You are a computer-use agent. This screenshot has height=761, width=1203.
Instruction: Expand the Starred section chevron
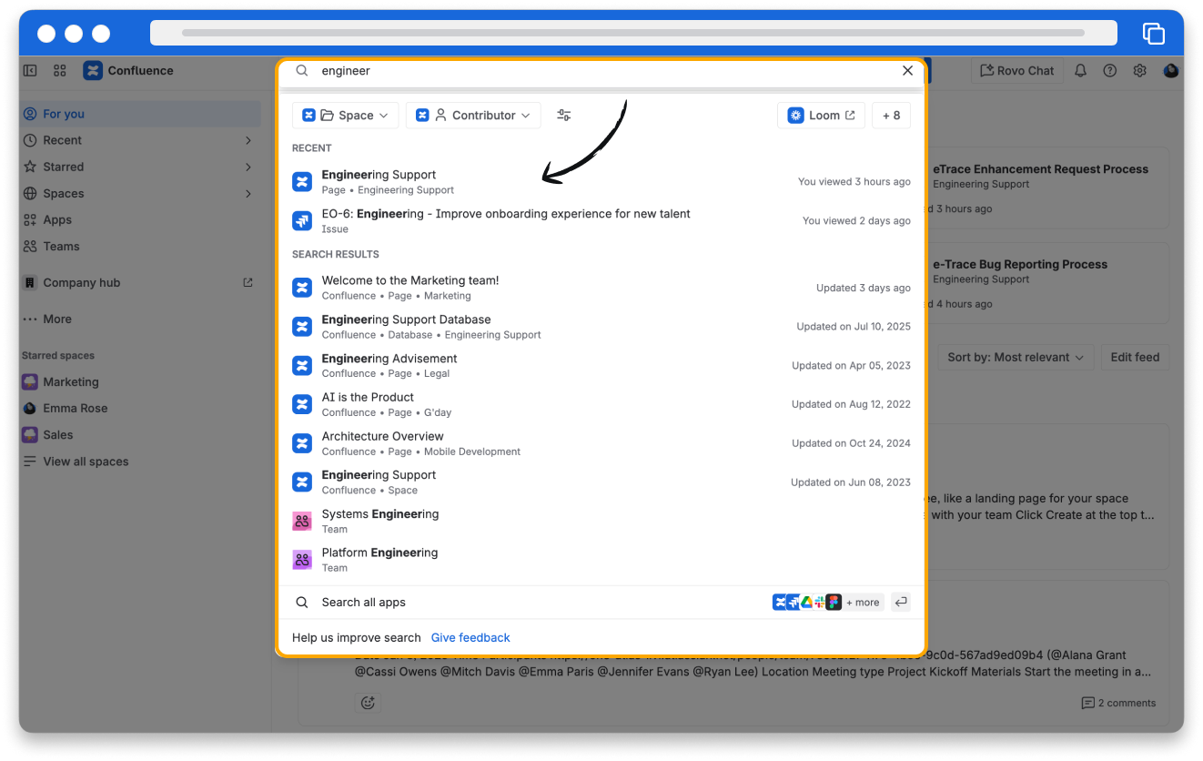(248, 167)
